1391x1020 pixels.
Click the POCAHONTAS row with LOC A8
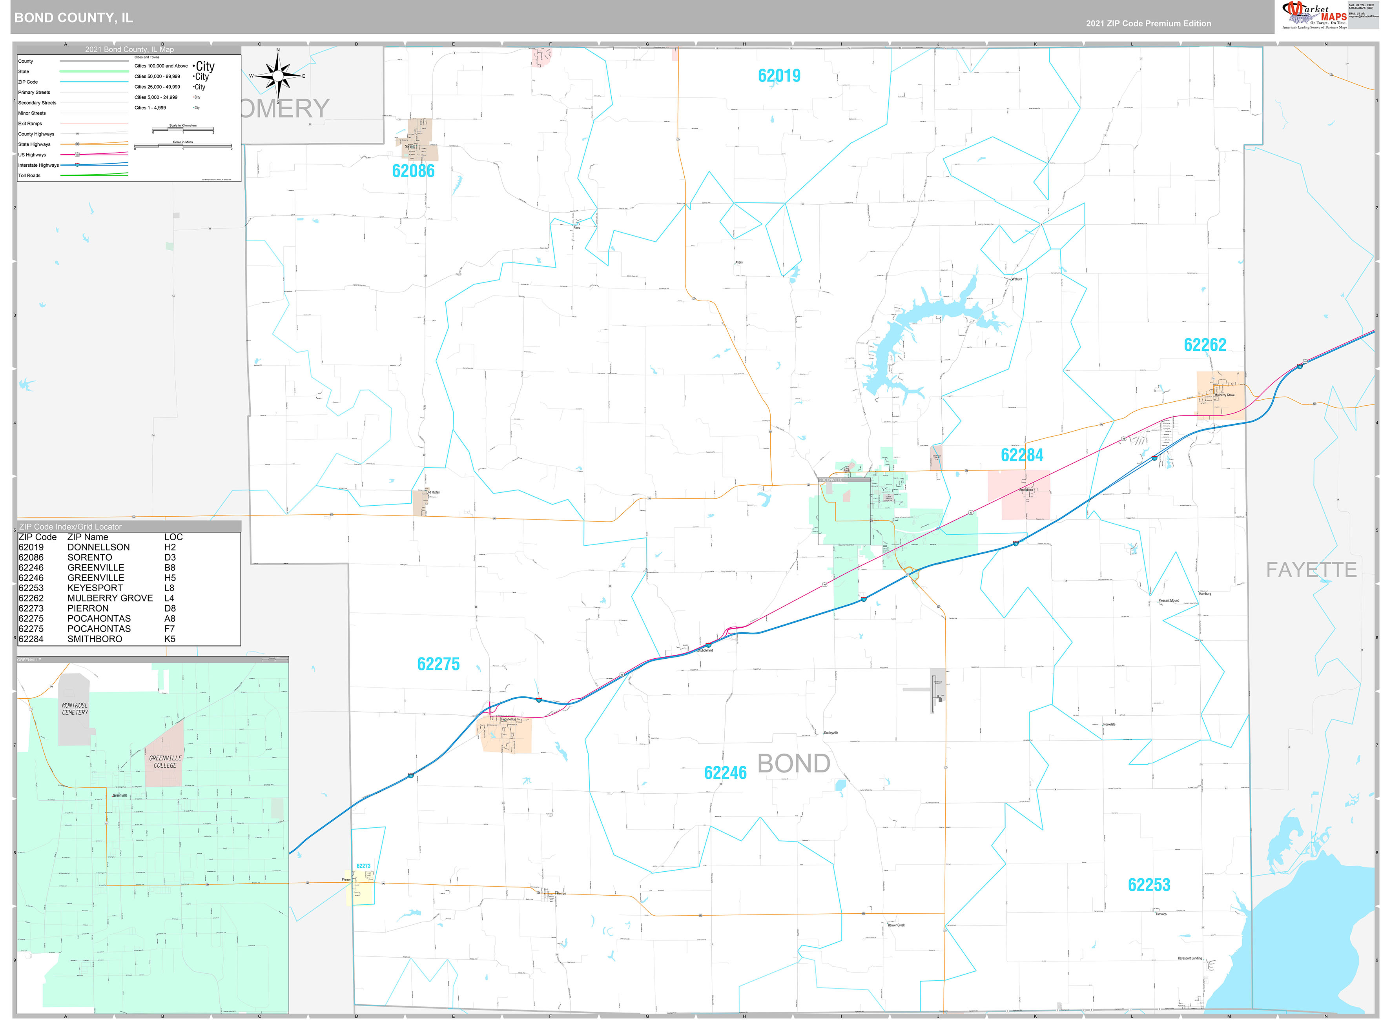click(x=129, y=619)
